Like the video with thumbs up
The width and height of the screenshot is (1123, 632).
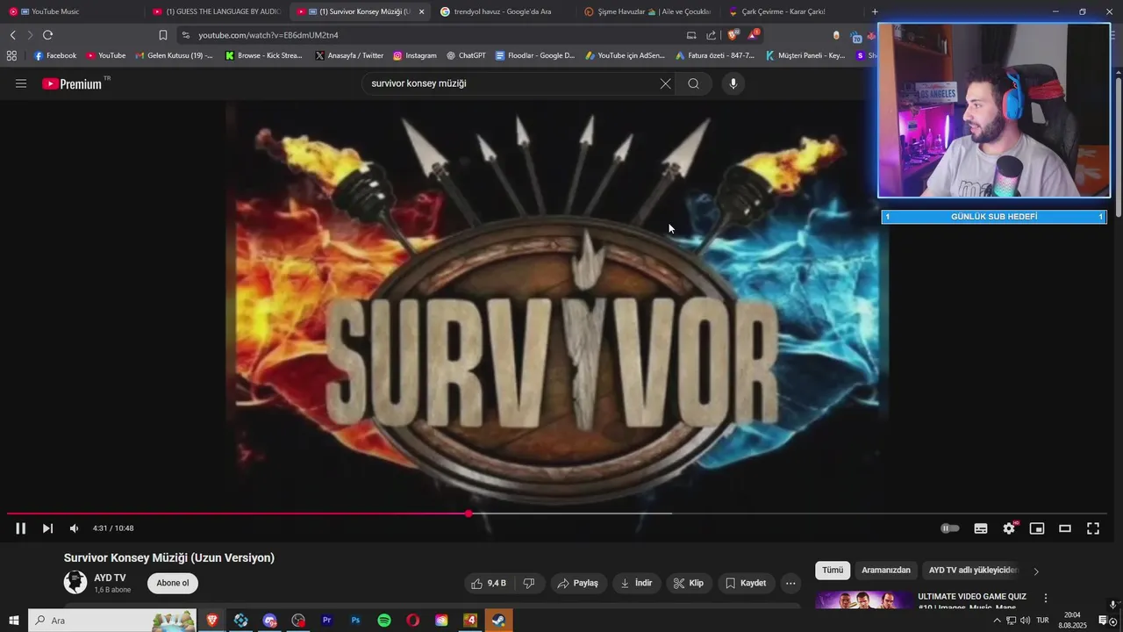tap(489, 583)
